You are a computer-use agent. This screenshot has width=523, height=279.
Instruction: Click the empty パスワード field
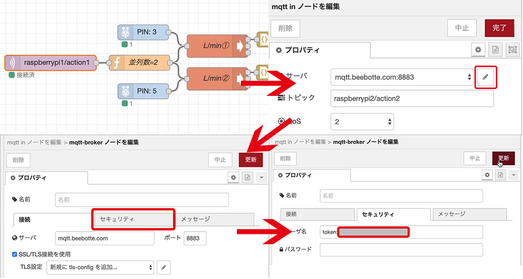(401, 250)
